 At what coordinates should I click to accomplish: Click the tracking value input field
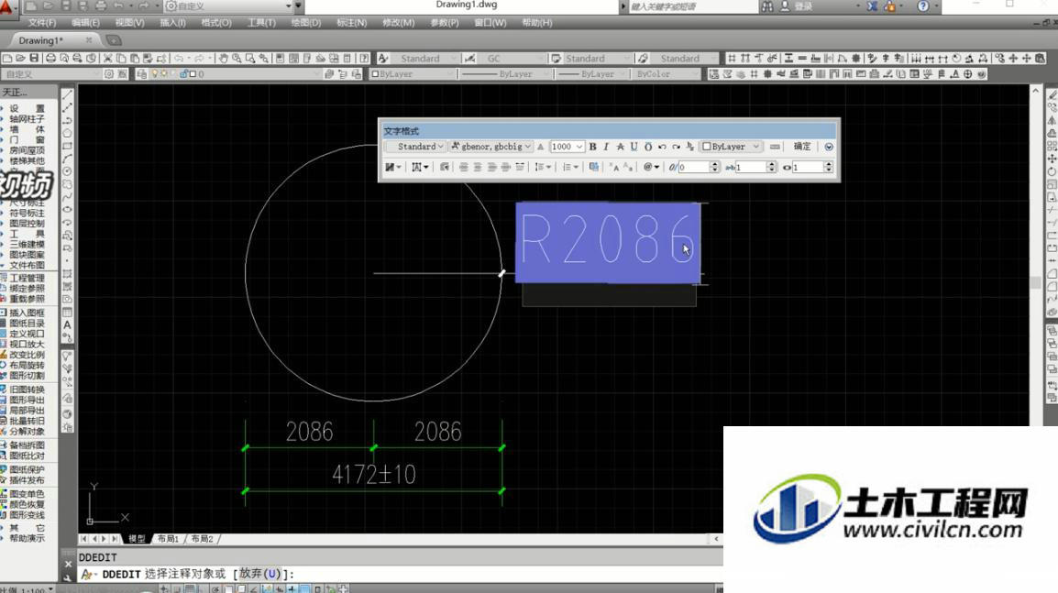(x=750, y=167)
